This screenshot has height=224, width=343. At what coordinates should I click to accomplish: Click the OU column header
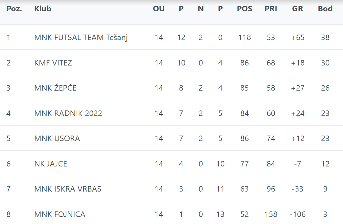[x=159, y=9]
